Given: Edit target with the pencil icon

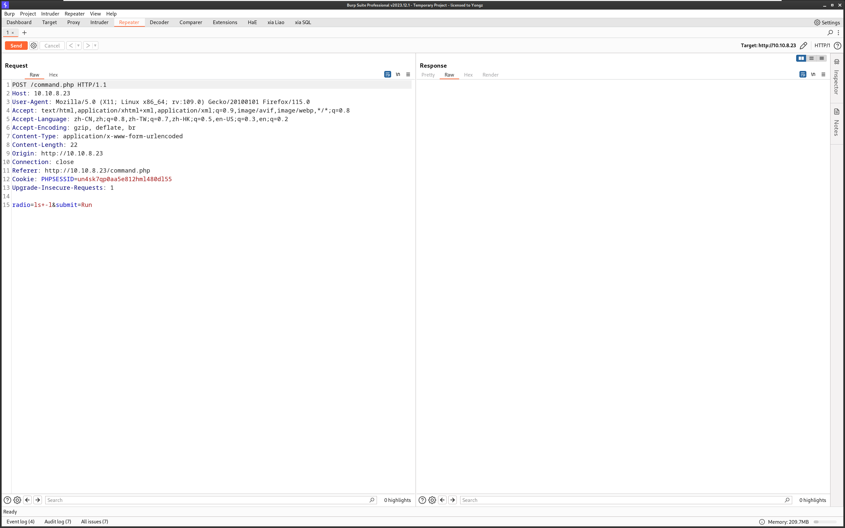Looking at the screenshot, I should (x=803, y=46).
